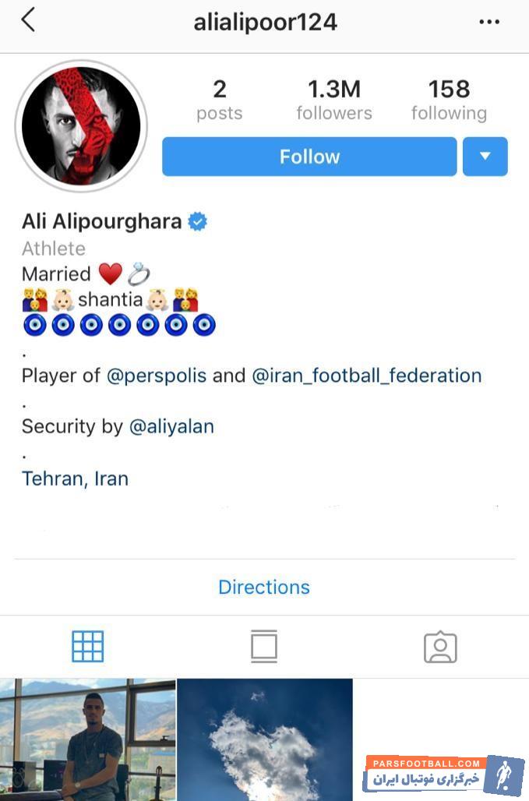Click the parsfootball.com watermark logo
529x801 pixels.
[443, 775]
